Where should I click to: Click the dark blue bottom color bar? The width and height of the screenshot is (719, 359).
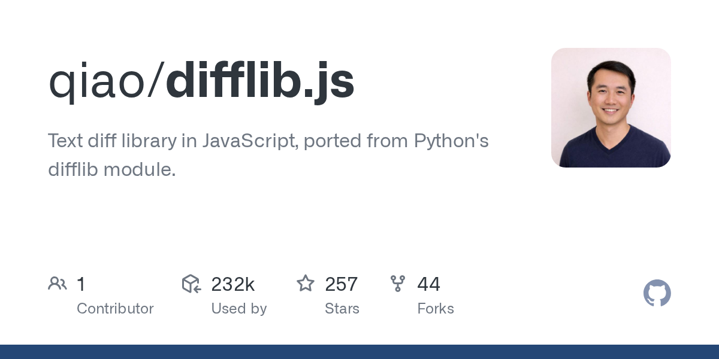click(359, 352)
